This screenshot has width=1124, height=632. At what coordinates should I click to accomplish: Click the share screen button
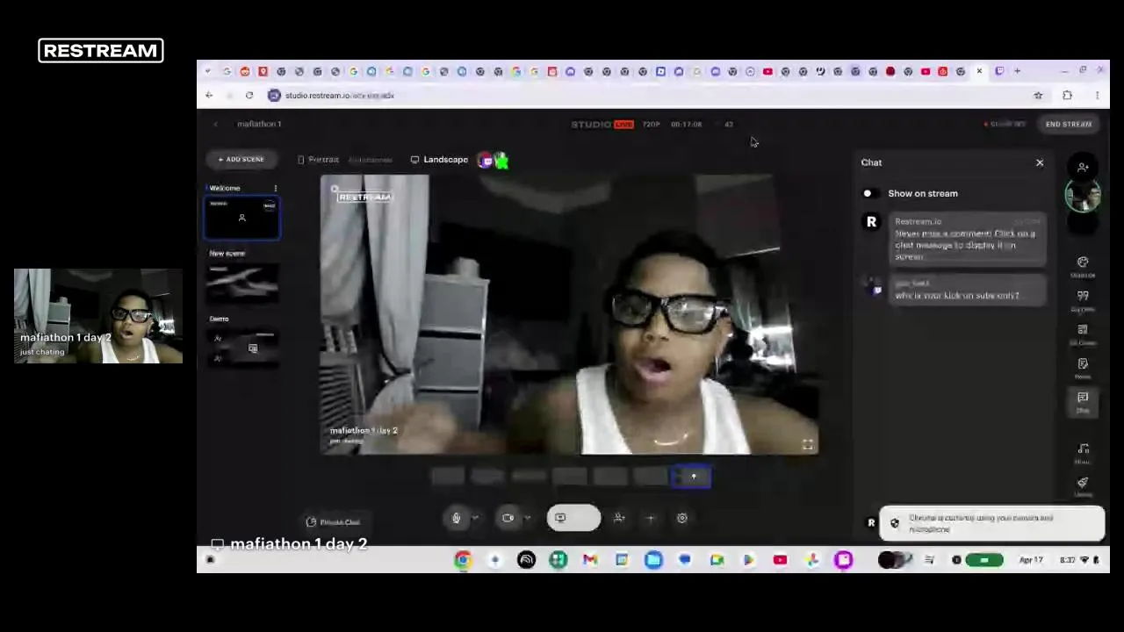573,518
